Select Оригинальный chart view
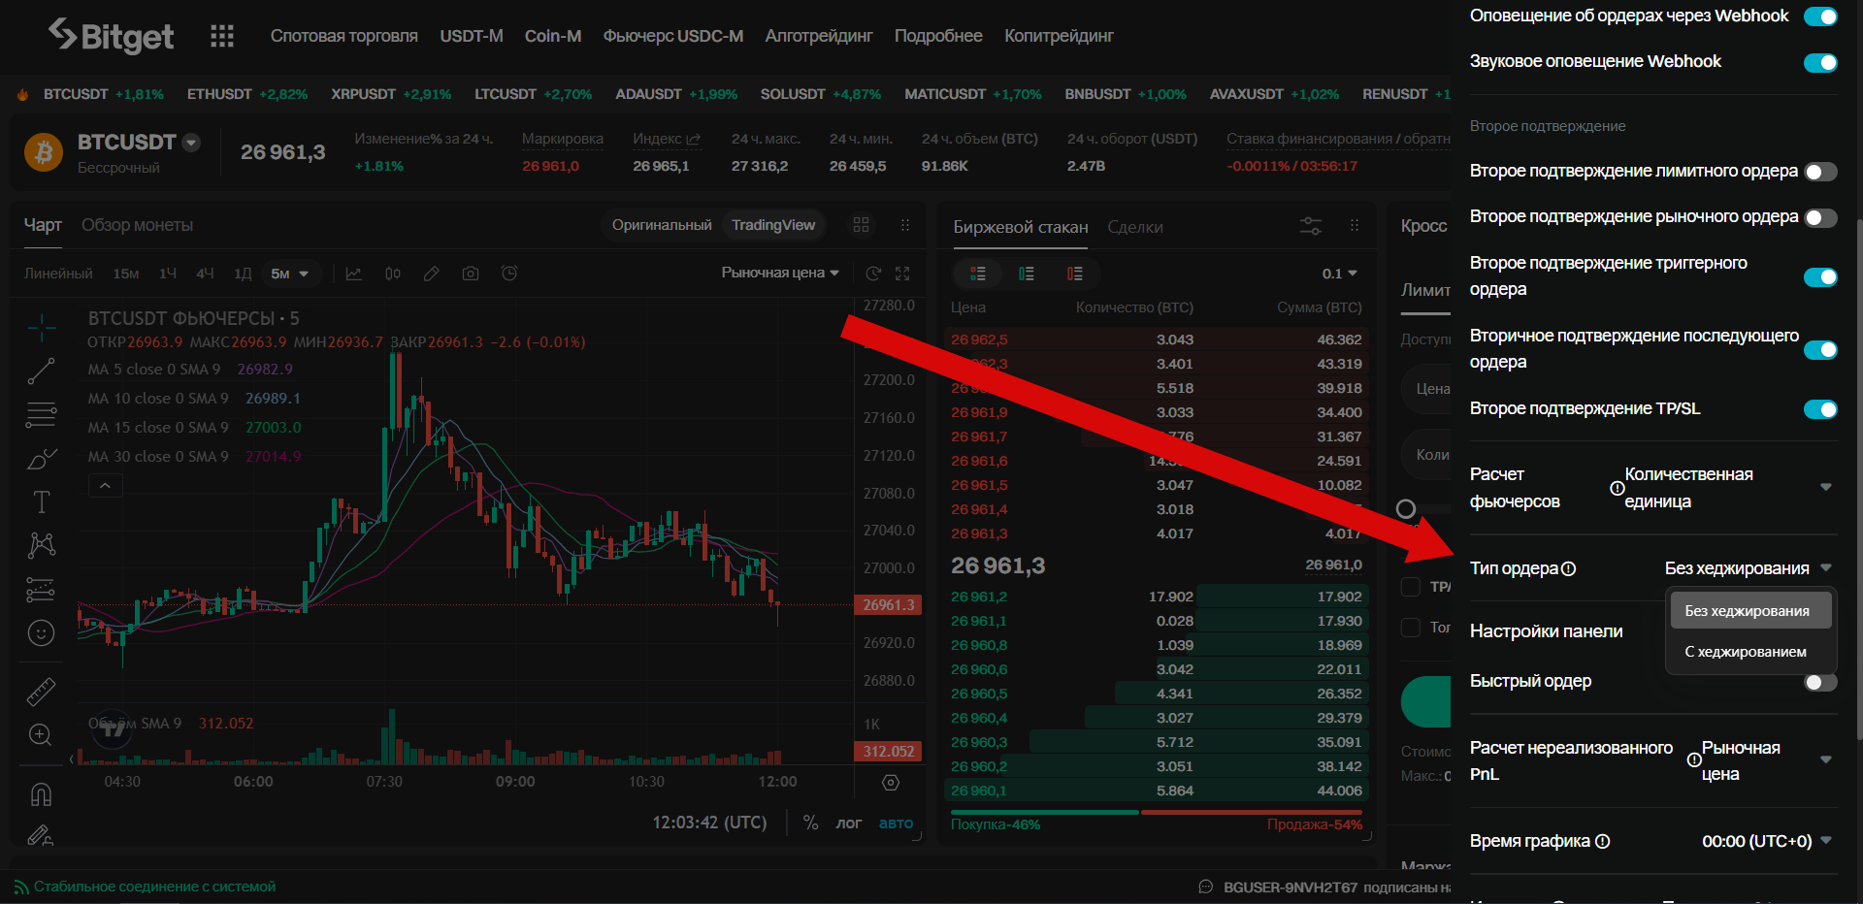This screenshot has height=904, width=1863. click(662, 225)
